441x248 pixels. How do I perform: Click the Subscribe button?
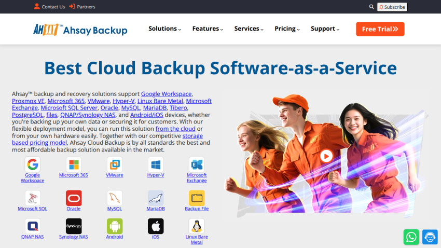(x=392, y=7)
